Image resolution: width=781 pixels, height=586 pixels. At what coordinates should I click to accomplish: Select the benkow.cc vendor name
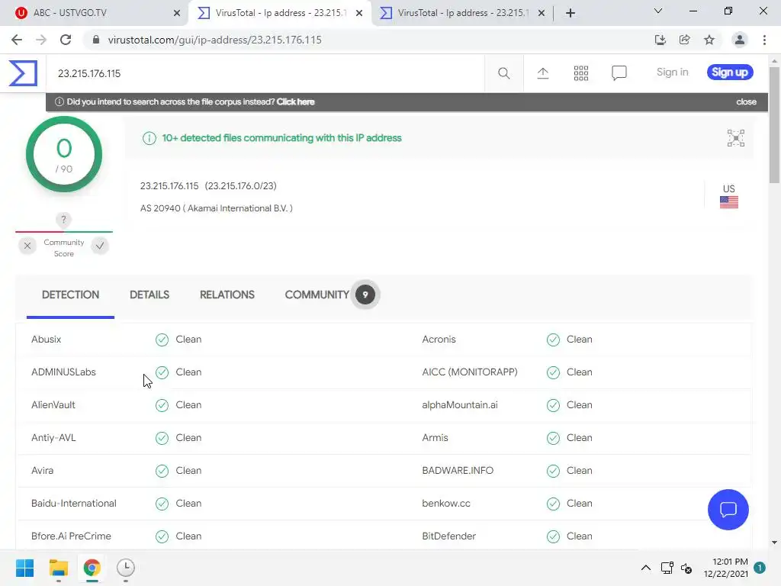tap(446, 504)
